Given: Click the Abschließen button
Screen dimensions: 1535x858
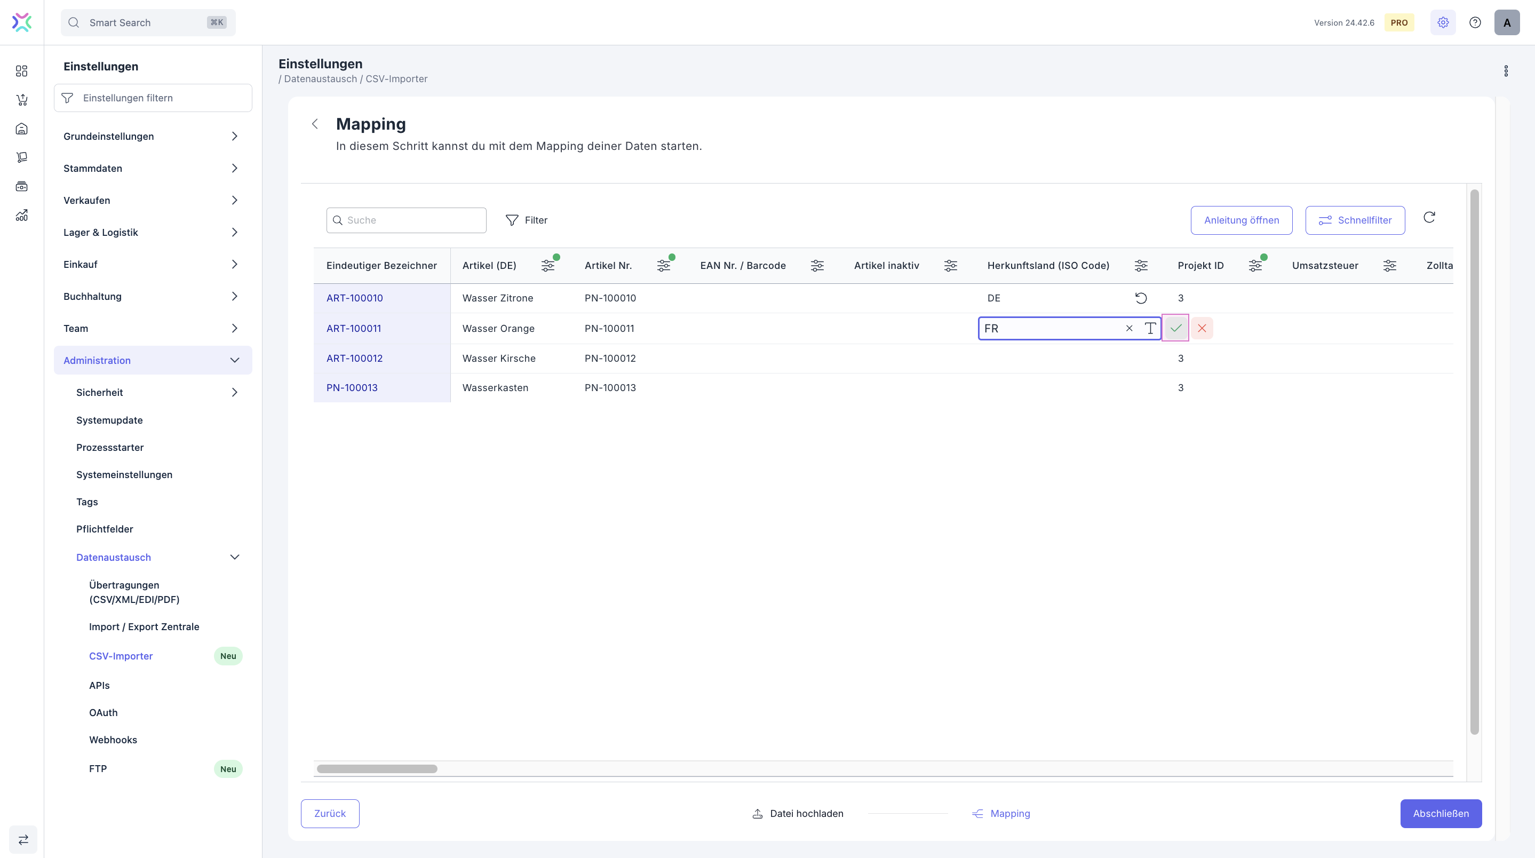Looking at the screenshot, I should click(x=1440, y=813).
